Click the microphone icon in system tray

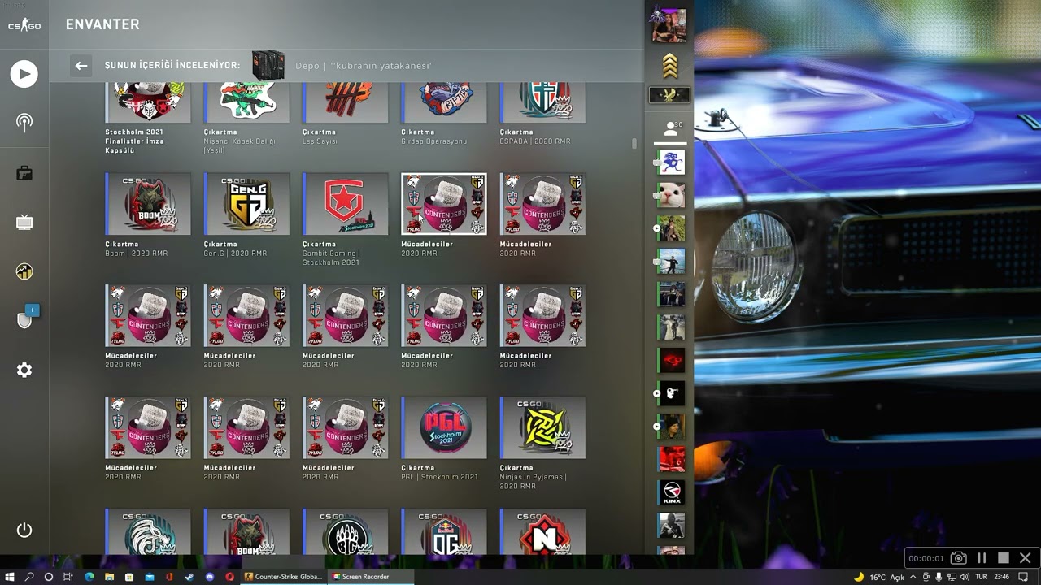[939, 577]
